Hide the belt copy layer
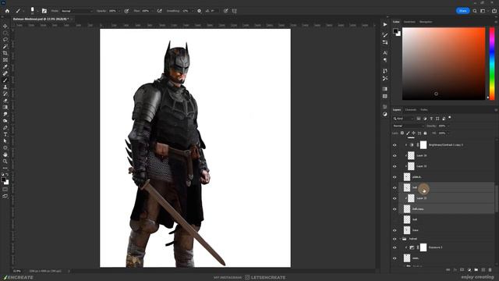This screenshot has height=281, width=499. pyautogui.click(x=395, y=209)
